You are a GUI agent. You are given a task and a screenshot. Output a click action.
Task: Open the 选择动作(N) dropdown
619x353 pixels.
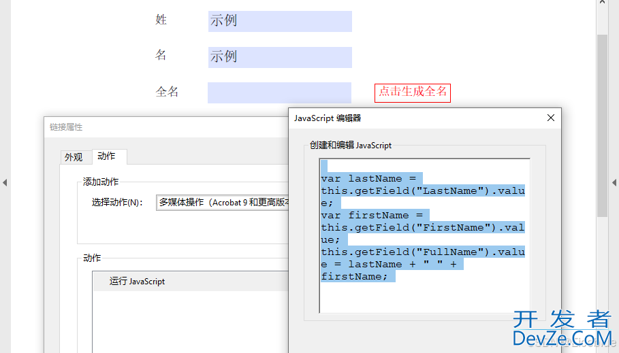pyautogui.click(x=223, y=202)
